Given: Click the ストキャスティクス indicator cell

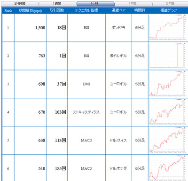Looking at the screenshot, I should (86, 112).
